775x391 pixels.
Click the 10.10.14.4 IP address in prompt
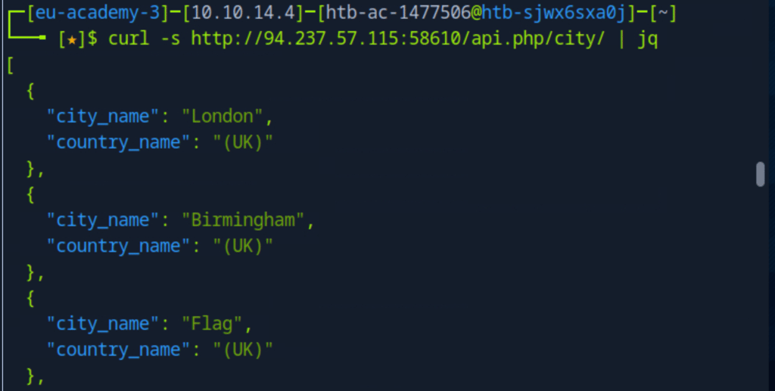tap(243, 12)
